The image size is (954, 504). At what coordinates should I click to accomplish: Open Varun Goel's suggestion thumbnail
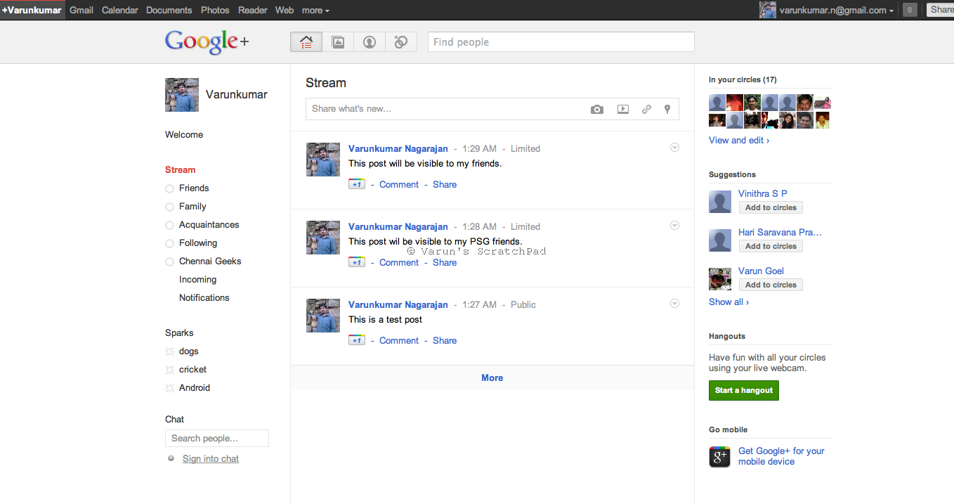(720, 279)
